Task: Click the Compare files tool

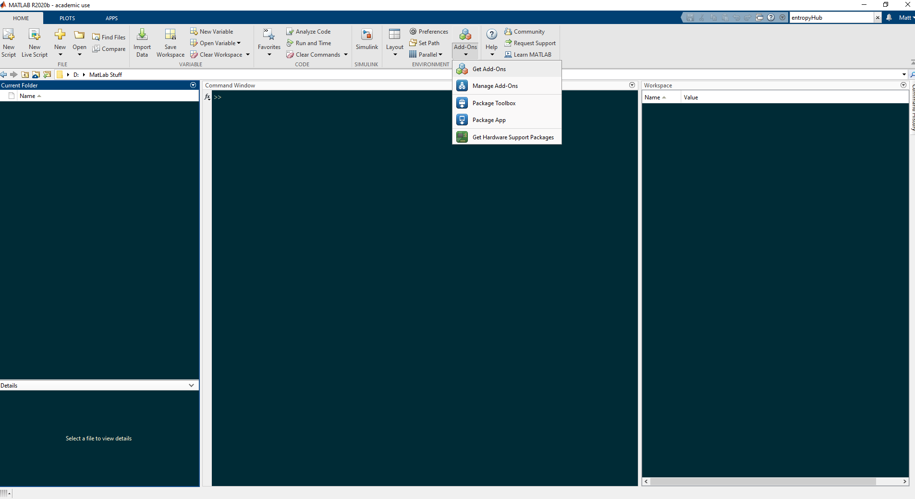Action: coord(109,49)
